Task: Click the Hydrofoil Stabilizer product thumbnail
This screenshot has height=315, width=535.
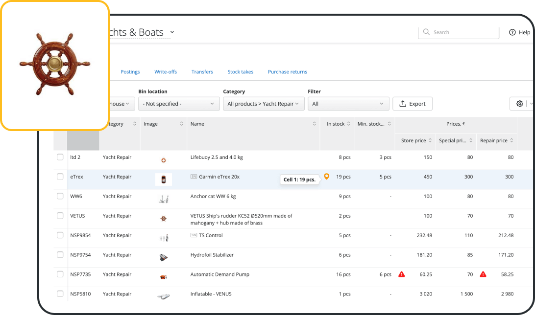Action: point(164,257)
